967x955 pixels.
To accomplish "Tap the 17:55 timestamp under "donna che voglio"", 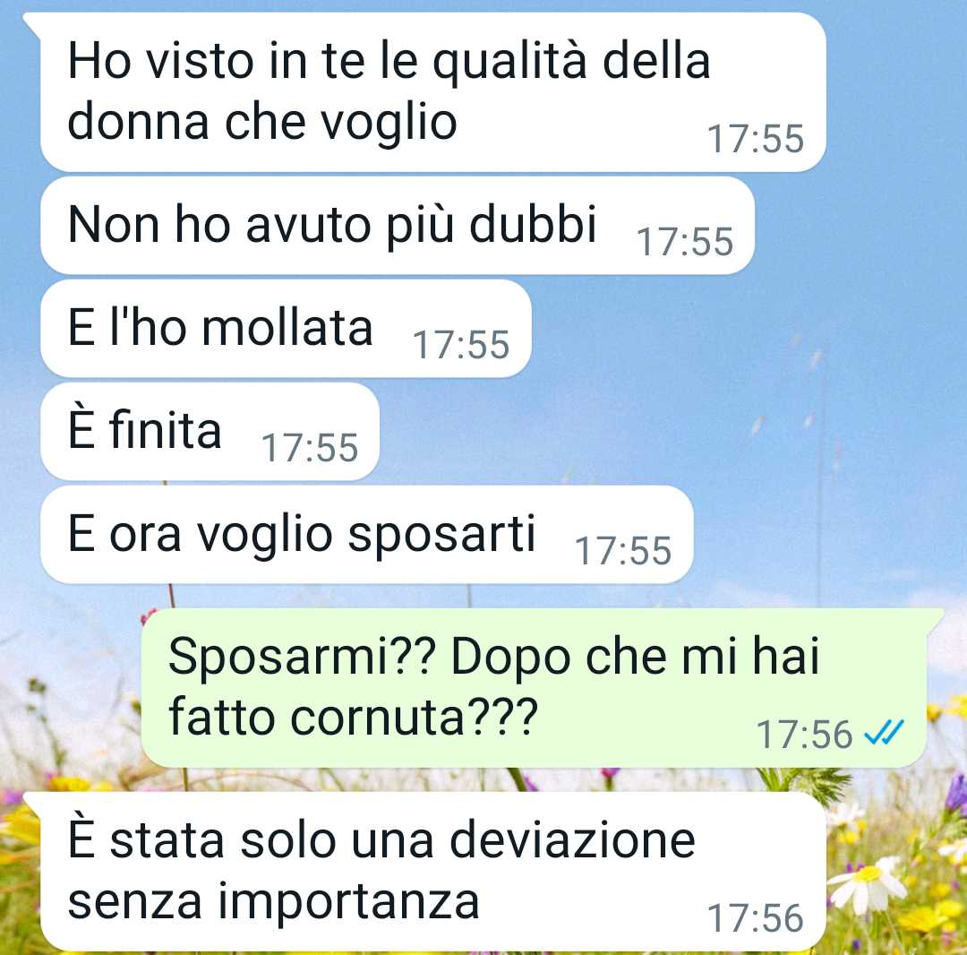I will [x=756, y=138].
